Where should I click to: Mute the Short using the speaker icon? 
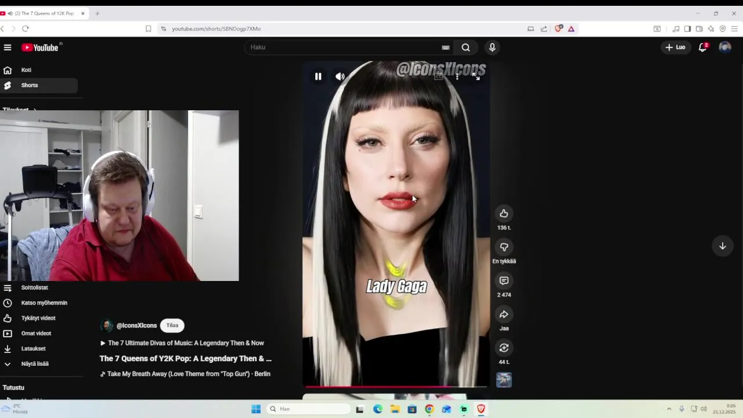tap(340, 76)
